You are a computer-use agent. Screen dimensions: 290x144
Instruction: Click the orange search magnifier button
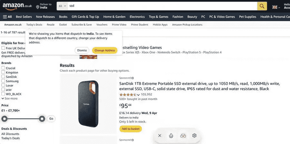pos(262,6)
